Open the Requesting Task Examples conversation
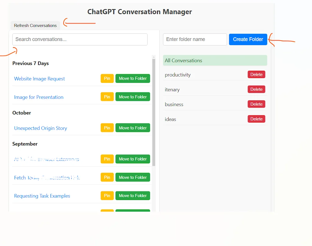This screenshot has width=312, height=246. click(42, 196)
